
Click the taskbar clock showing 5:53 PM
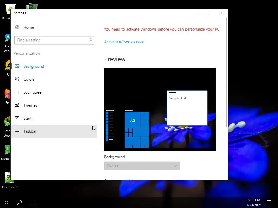254,203
